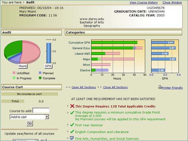This screenshot has height=141, width=188.
Task: Click the icon beside Fine Arts, Humanities requirement
Action: pyautogui.click(x=72, y=138)
